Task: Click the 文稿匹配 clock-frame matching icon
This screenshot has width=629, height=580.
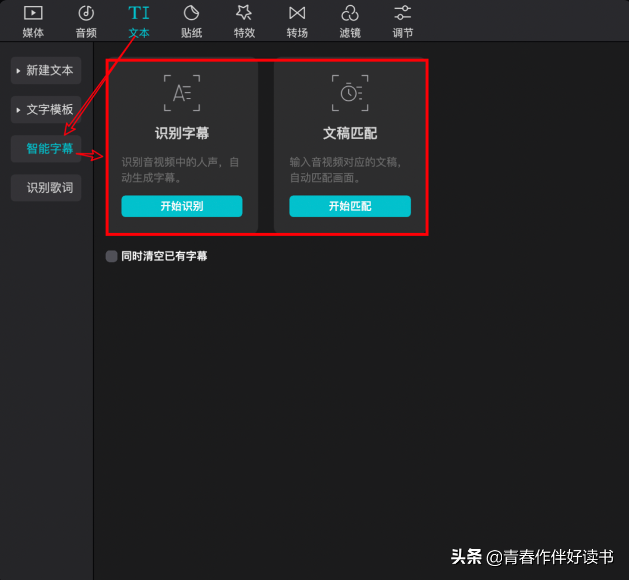Action: click(x=350, y=93)
